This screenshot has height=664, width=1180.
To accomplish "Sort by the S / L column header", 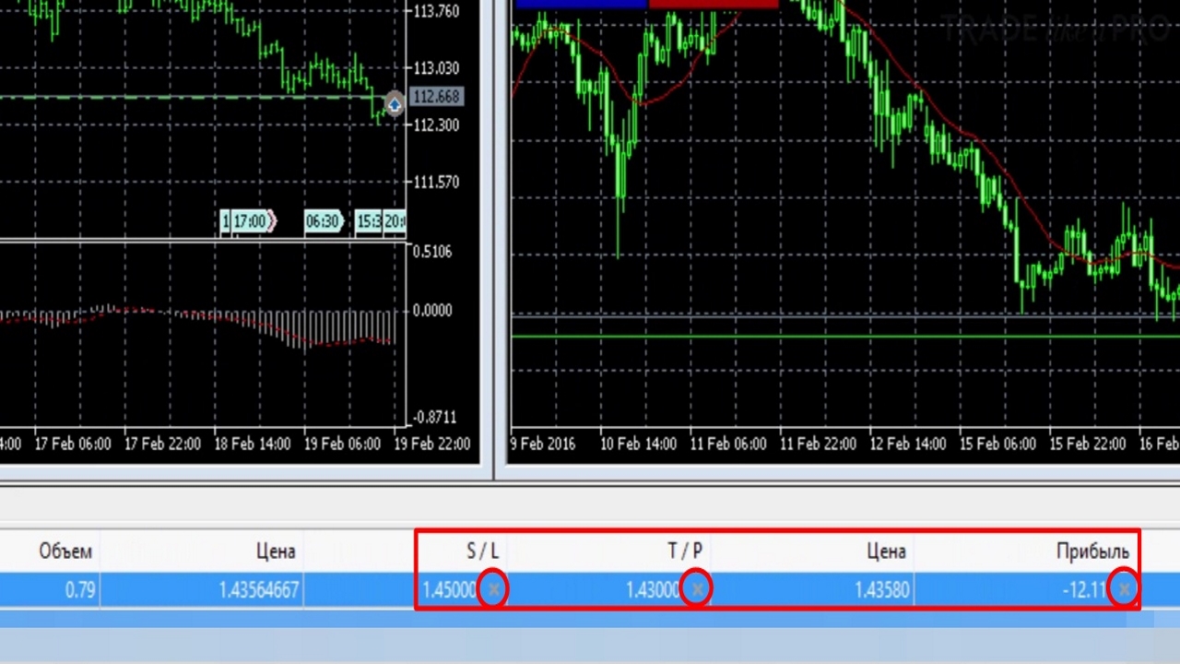I will pos(482,551).
